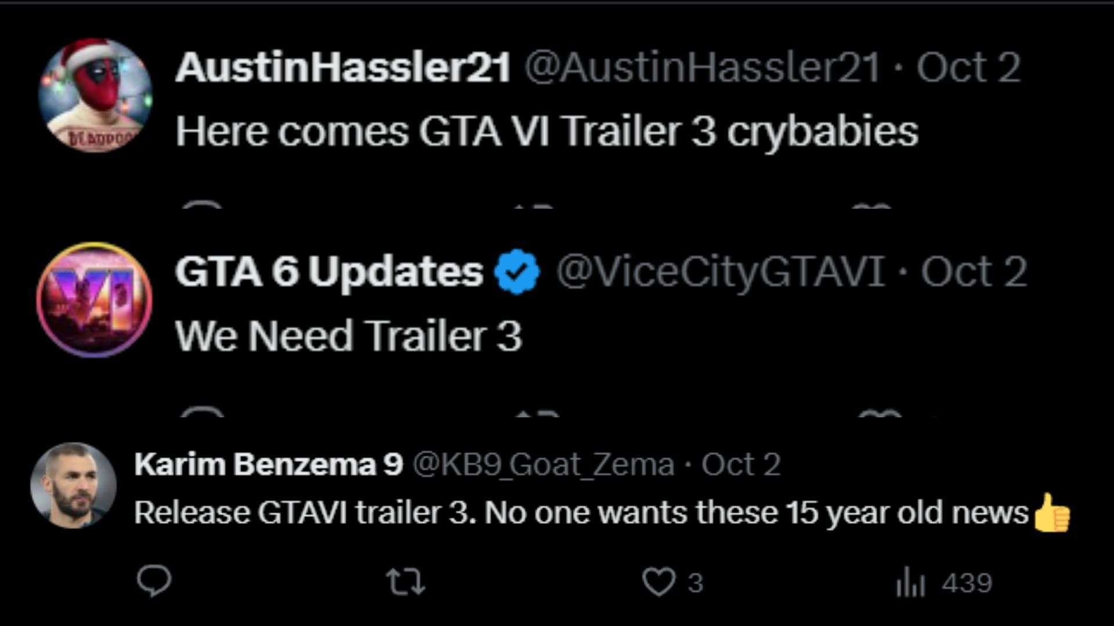Click the blue verified badge beside GTA 6 Updates
The image size is (1114, 626).
pyautogui.click(x=517, y=272)
